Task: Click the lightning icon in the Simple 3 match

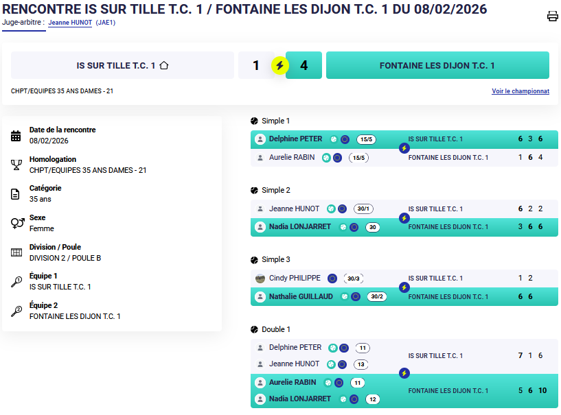Action: coord(404,287)
